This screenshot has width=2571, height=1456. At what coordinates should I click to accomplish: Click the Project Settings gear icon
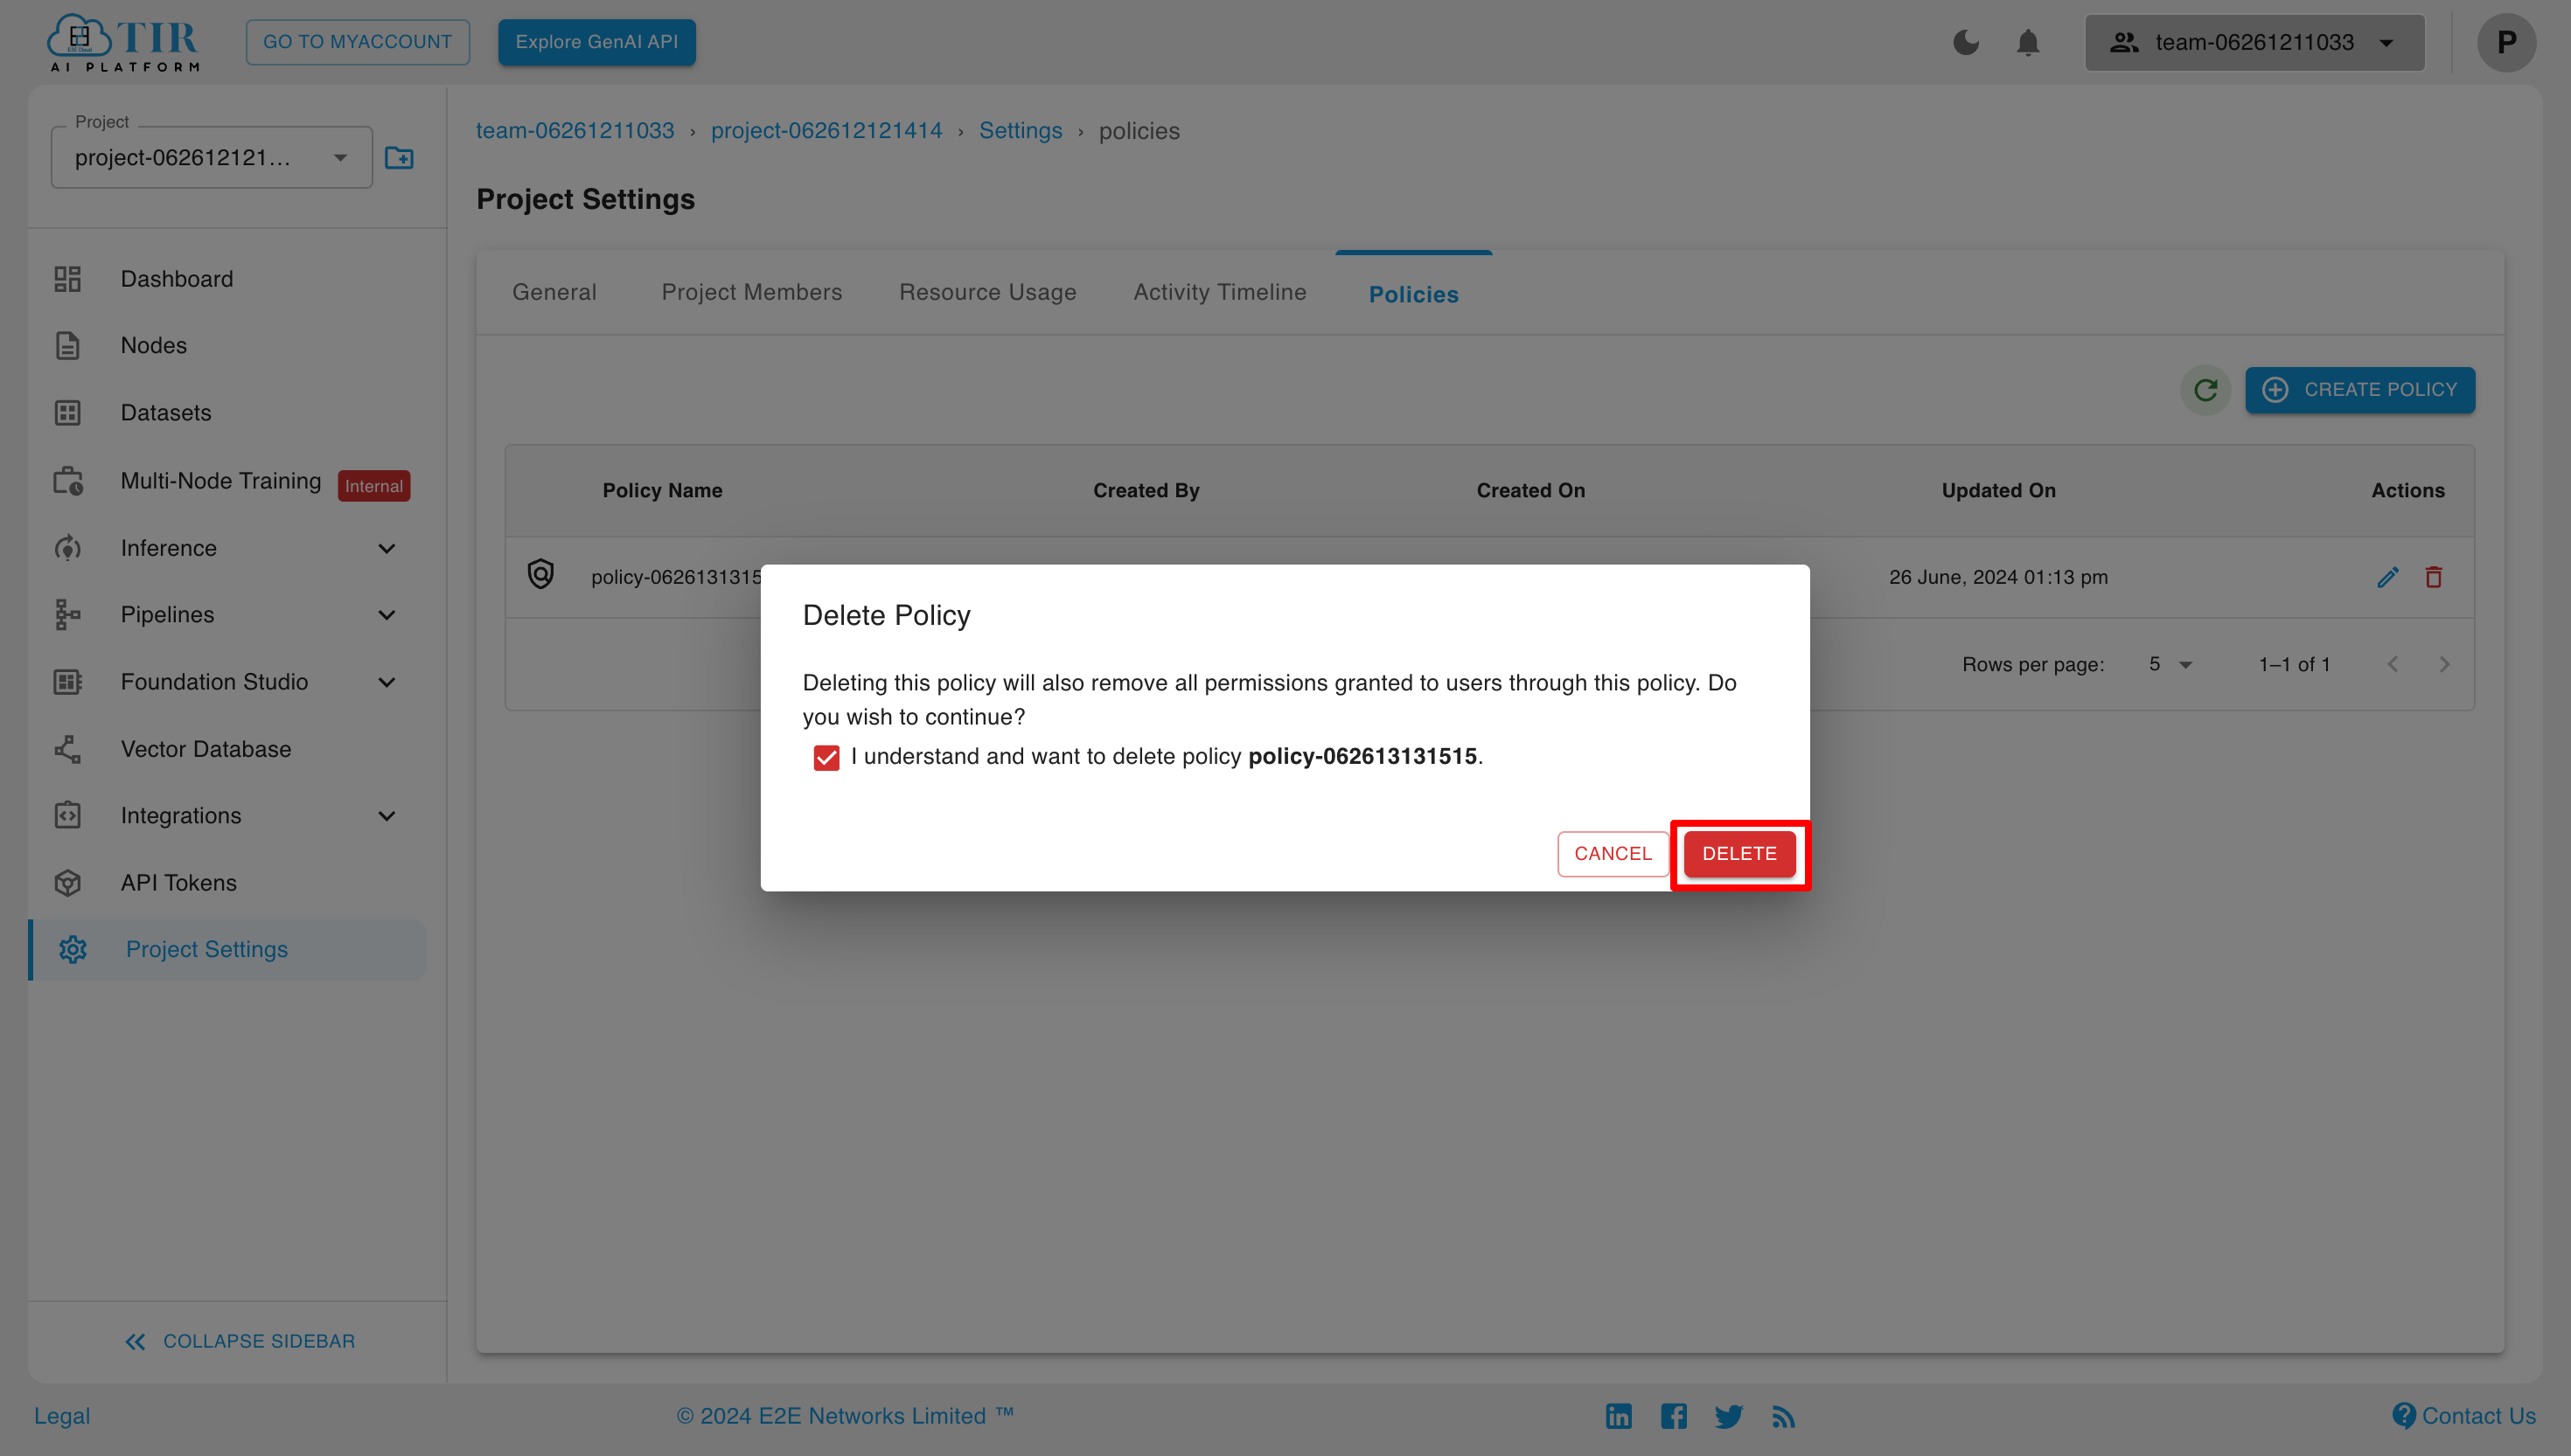[x=72, y=950]
